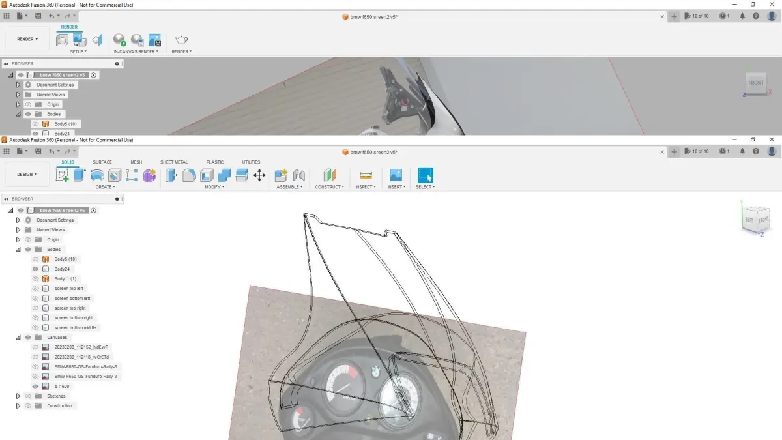Toggle visibility of Body11 (1)
The width and height of the screenshot is (782, 440).
pyautogui.click(x=36, y=278)
